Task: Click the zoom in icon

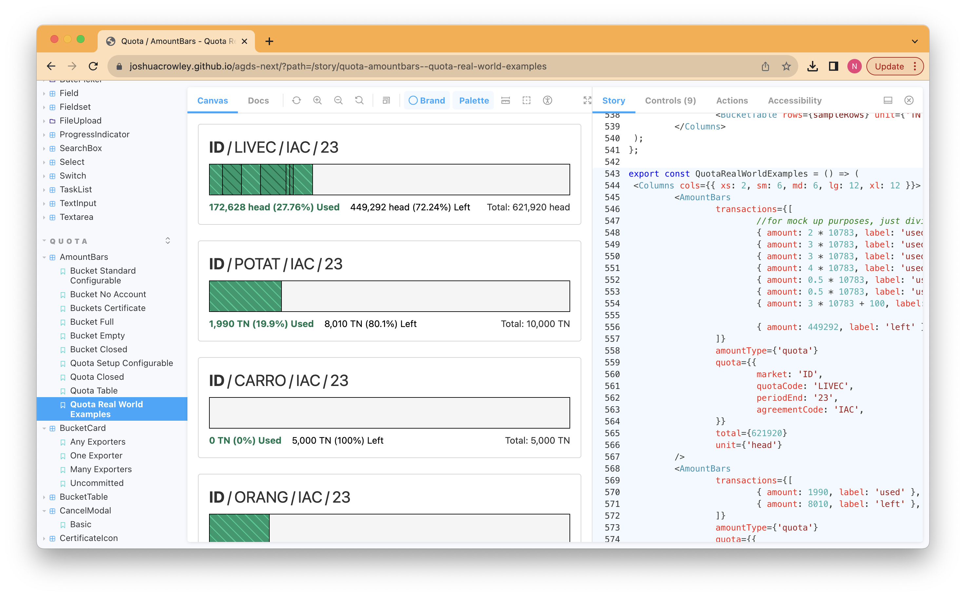Action: pyautogui.click(x=318, y=100)
